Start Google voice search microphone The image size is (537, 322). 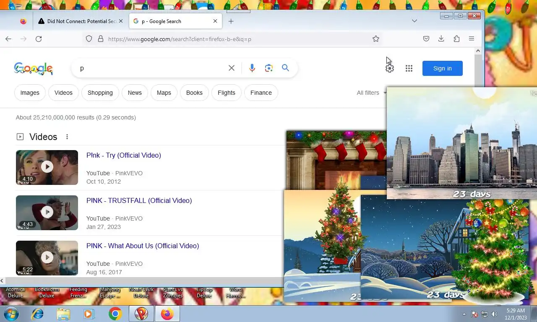coord(252,68)
